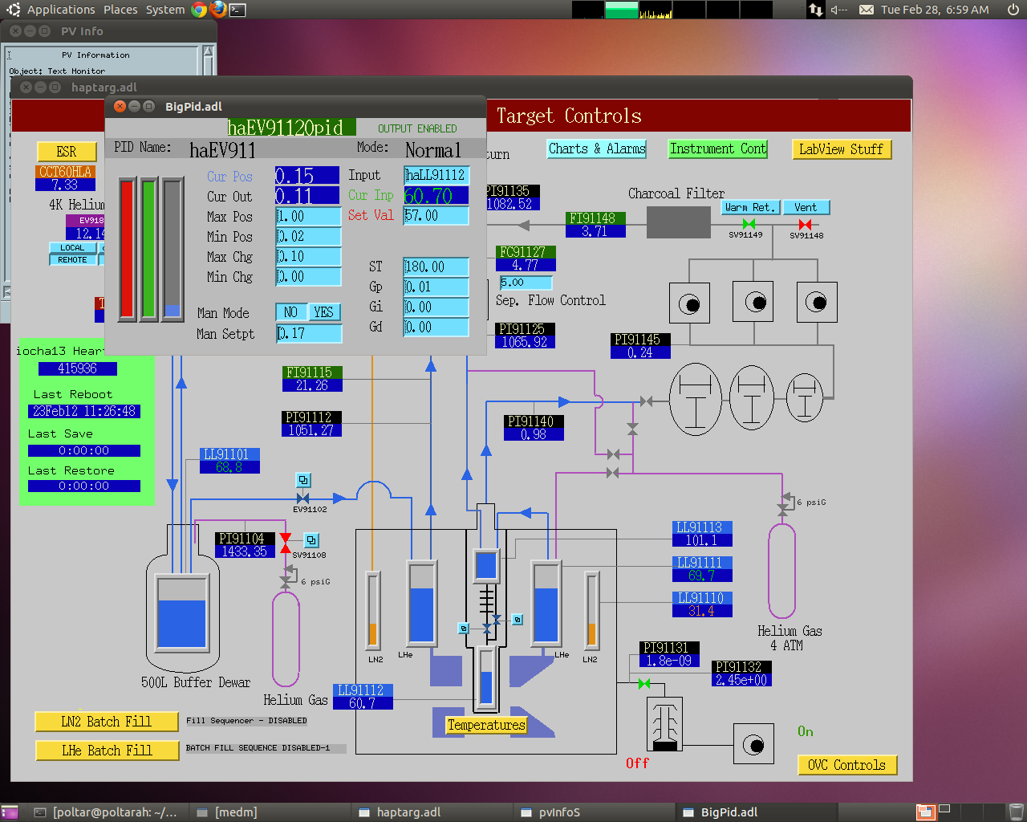Select LOCAL control mode button

(x=72, y=248)
